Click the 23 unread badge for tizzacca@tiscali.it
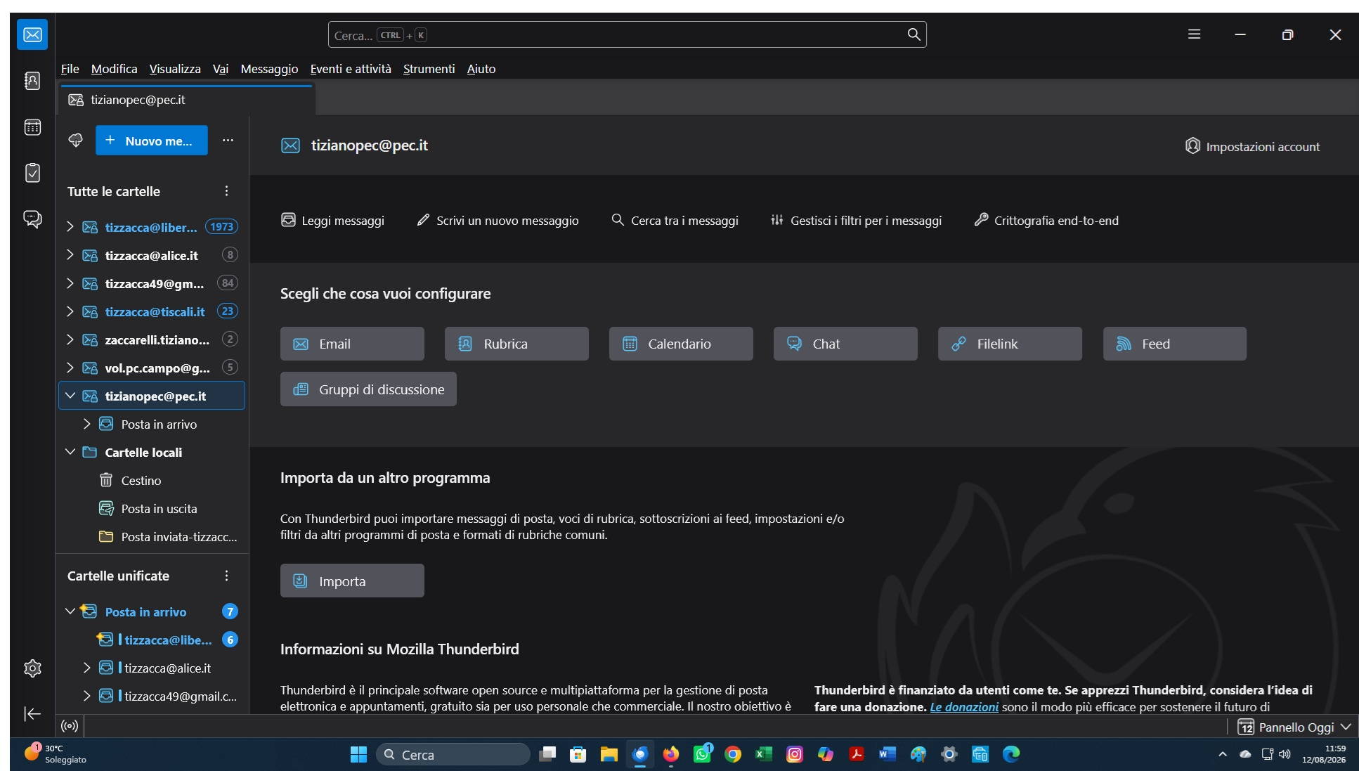 click(x=227, y=311)
